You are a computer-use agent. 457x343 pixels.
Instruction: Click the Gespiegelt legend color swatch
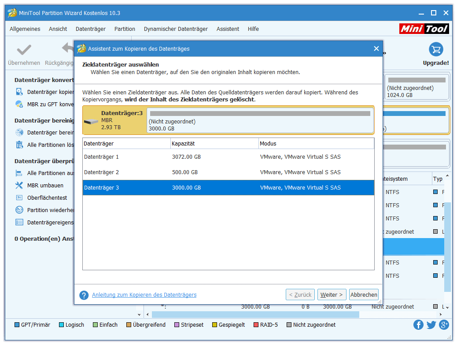[214, 325]
